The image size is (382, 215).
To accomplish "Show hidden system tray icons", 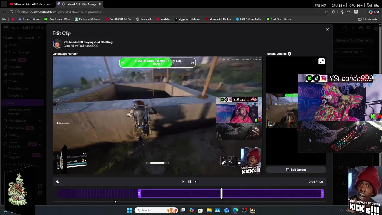I will pyautogui.click(x=341, y=210).
